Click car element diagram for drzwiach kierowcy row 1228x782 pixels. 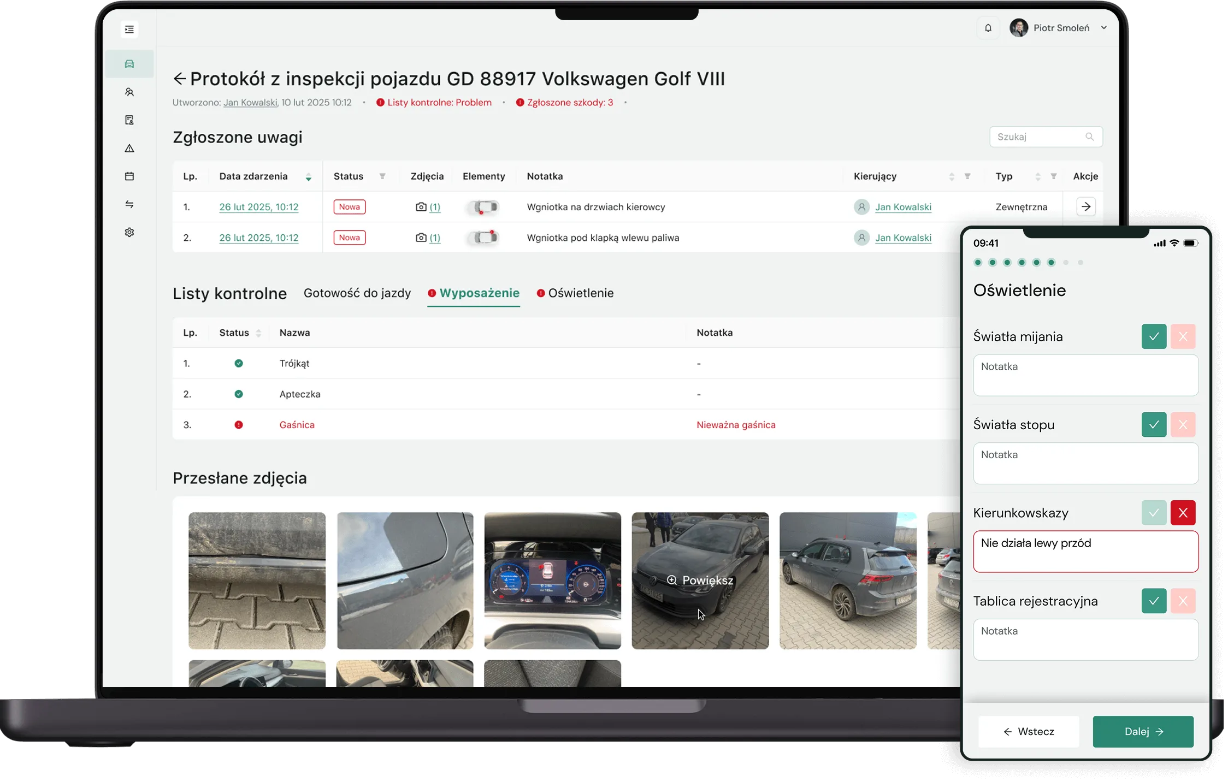[484, 207]
